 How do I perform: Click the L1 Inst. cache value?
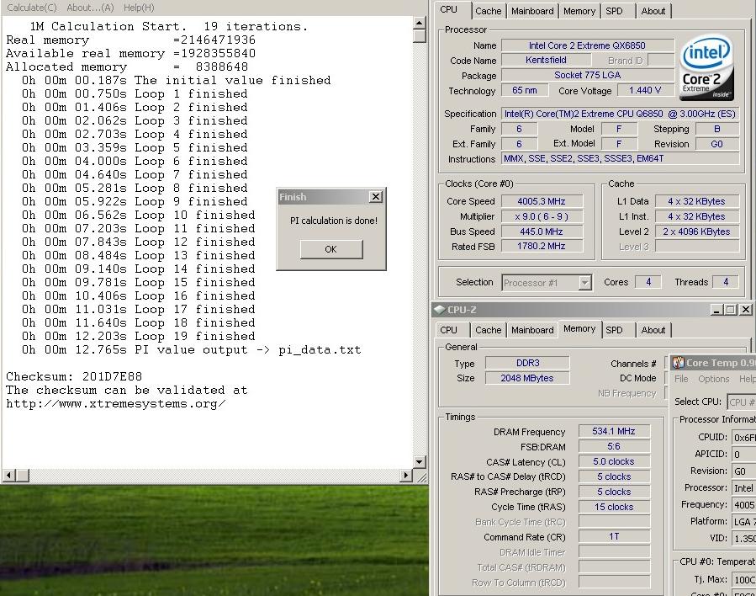[x=696, y=216]
